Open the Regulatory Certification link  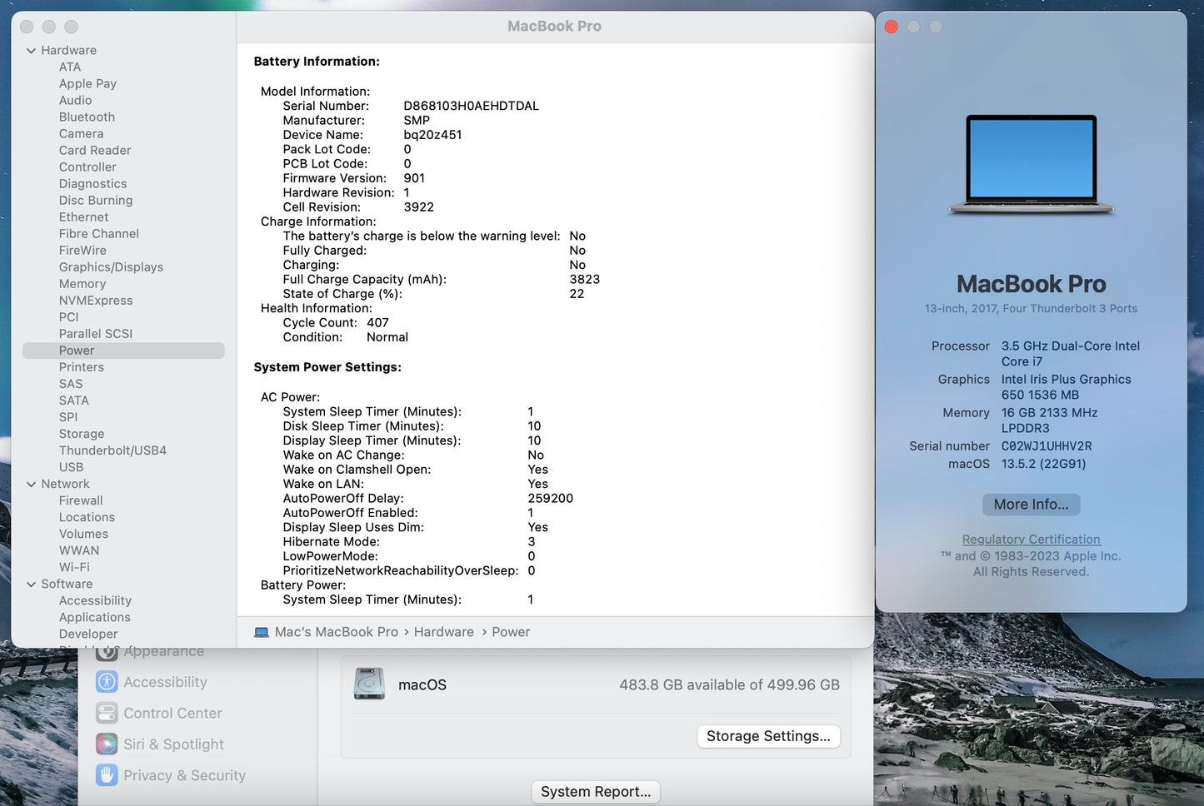1031,539
